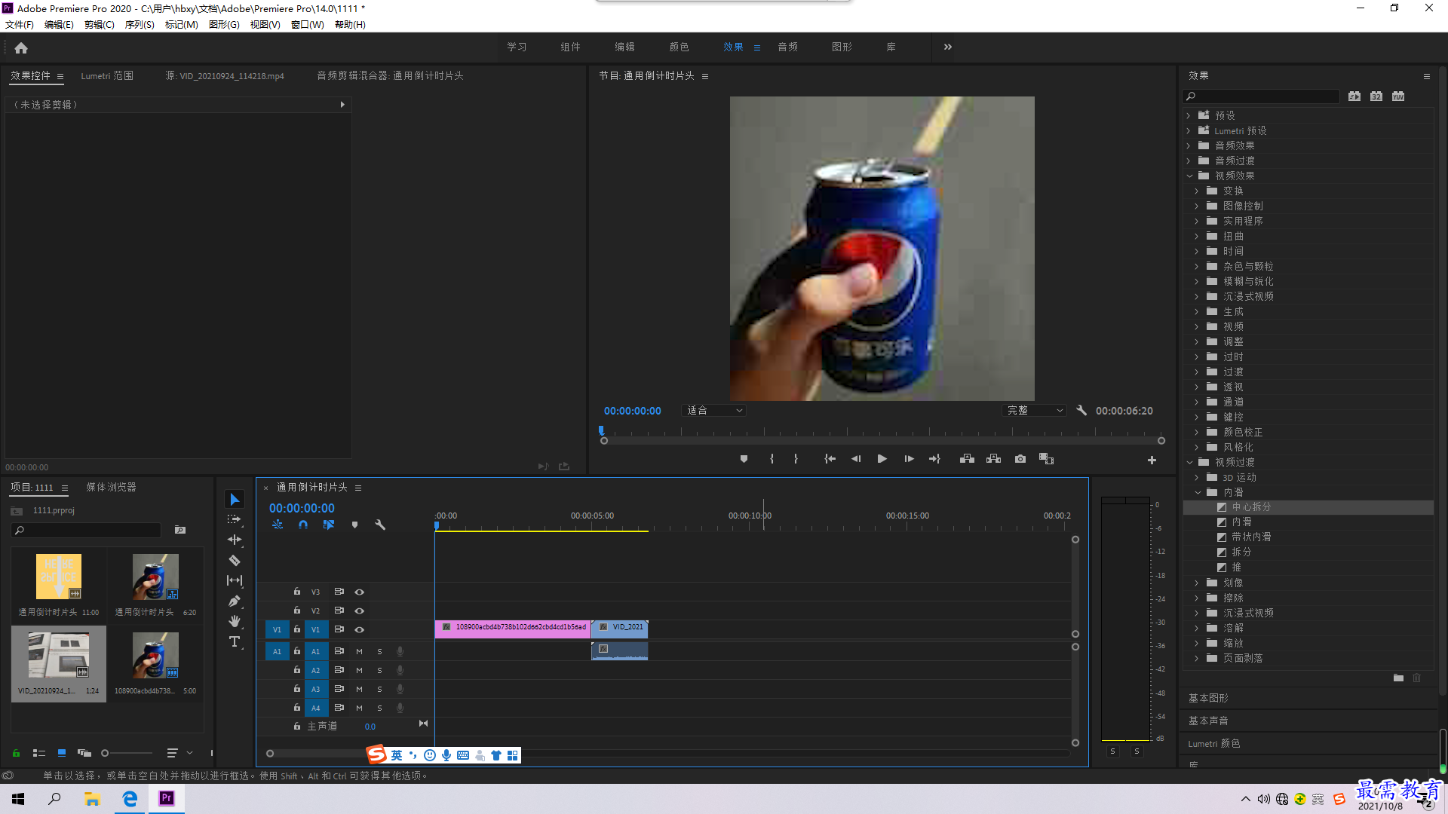Select the Selection tool arrow
Screen dimensions: 1448x814
coord(235,500)
